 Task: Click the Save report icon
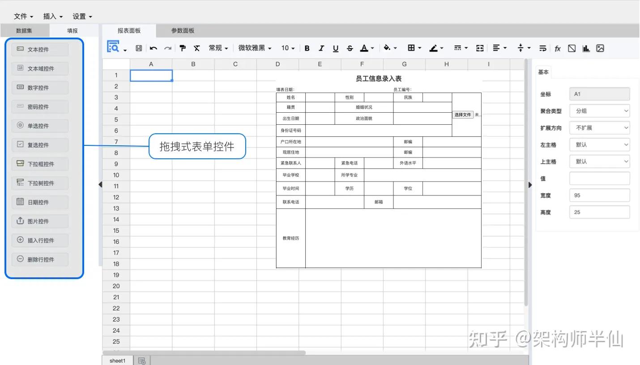point(139,48)
